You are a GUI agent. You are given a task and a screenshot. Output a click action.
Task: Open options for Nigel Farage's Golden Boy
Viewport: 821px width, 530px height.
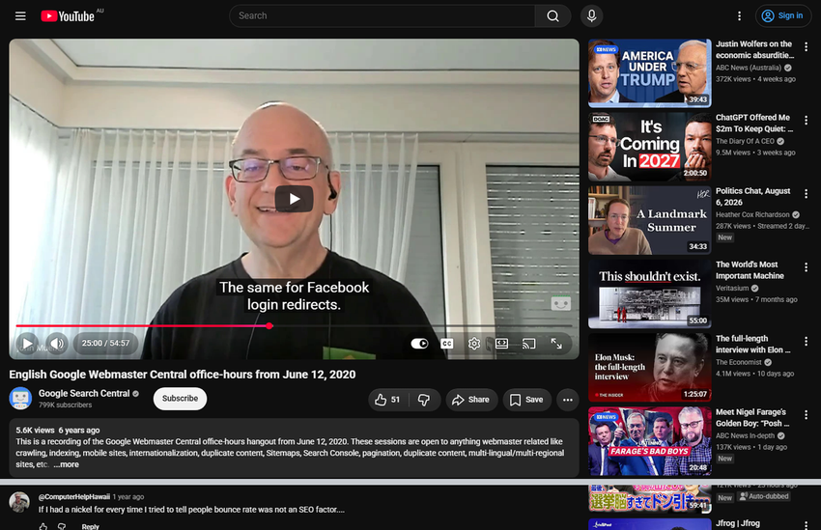807,415
